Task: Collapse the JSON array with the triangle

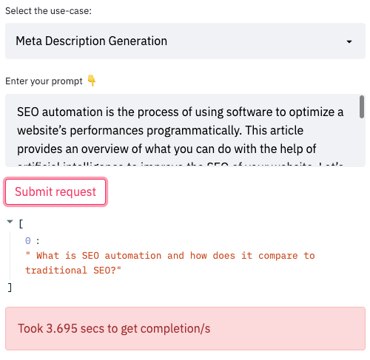Action: click(10, 222)
